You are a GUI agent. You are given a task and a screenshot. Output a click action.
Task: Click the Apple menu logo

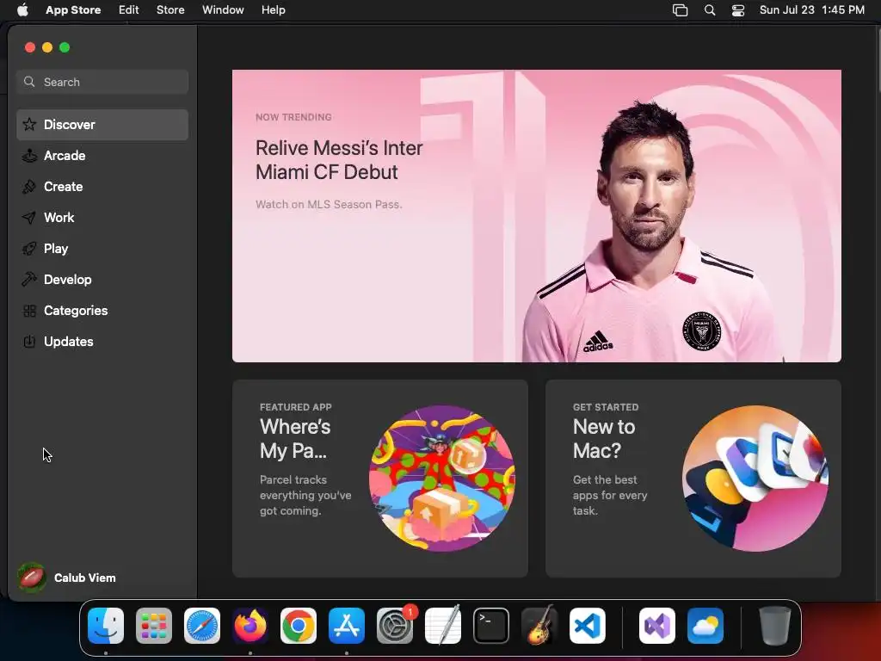pyautogui.click(x=22, y=10)
